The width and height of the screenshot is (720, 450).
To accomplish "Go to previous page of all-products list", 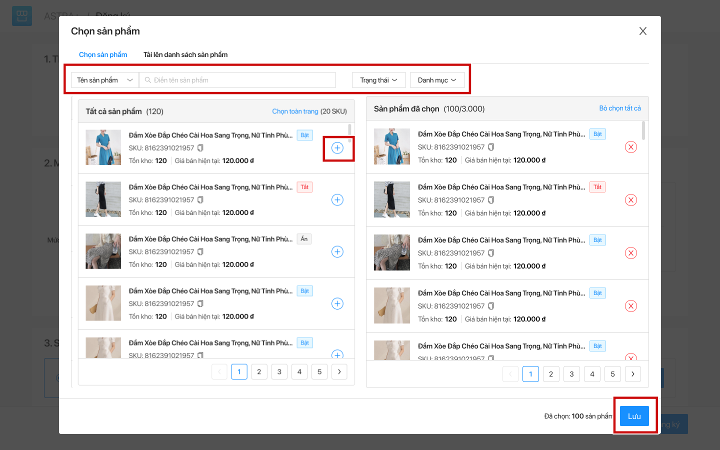I will tap(219, 371).
